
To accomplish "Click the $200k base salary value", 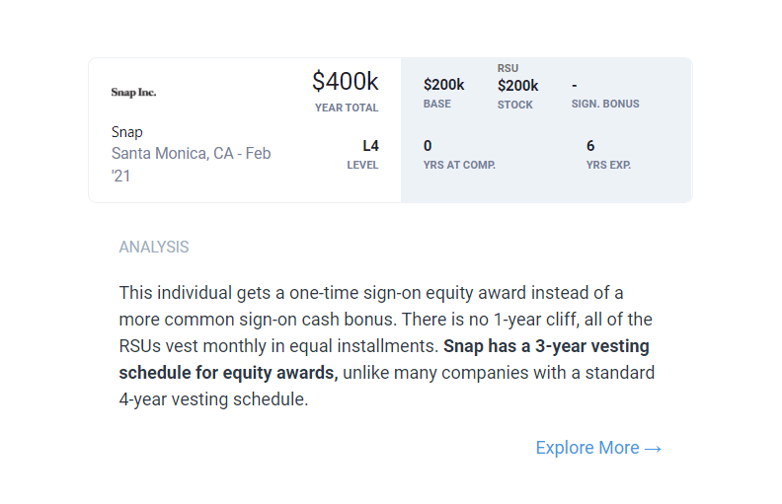I will pos(443,86).
